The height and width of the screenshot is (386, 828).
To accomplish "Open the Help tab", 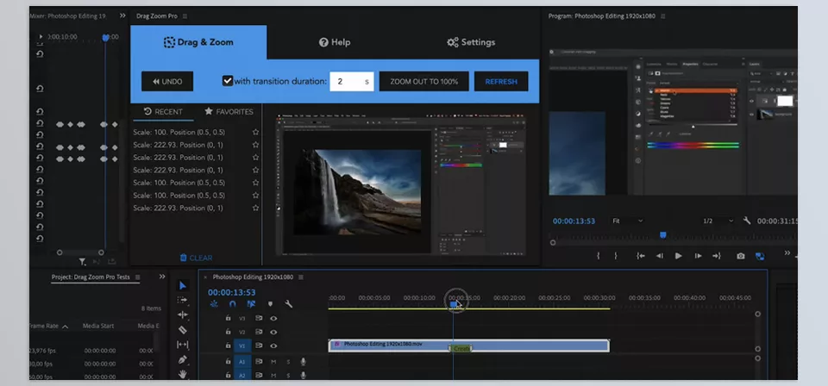I will [335, 42].
